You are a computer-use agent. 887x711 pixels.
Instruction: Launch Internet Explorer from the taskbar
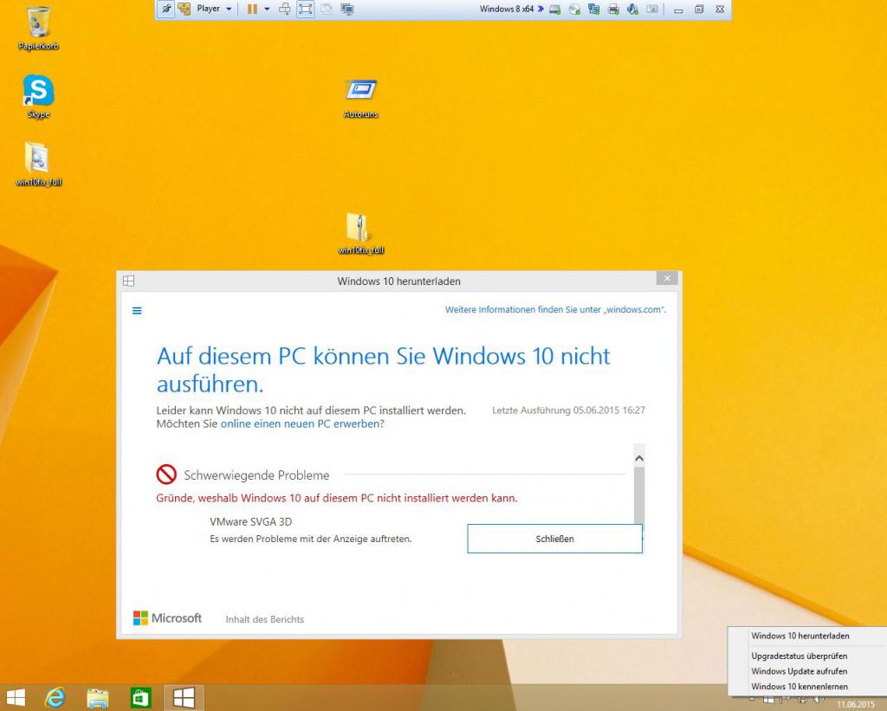click(55, 698)
